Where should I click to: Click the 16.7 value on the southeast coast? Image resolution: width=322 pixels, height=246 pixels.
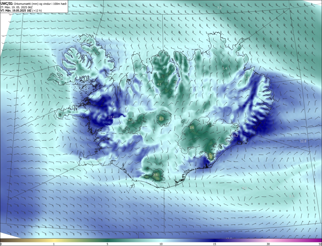[235, 136]
